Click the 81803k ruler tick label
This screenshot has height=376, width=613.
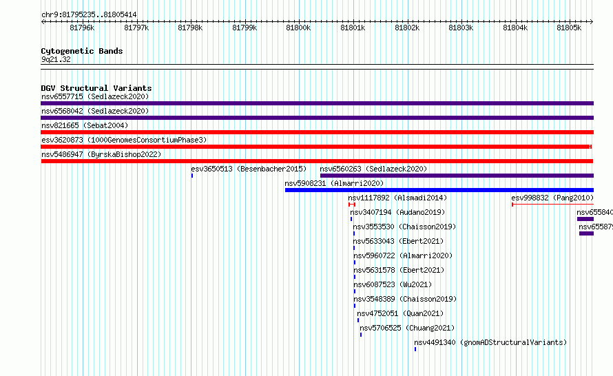(461, 28)
